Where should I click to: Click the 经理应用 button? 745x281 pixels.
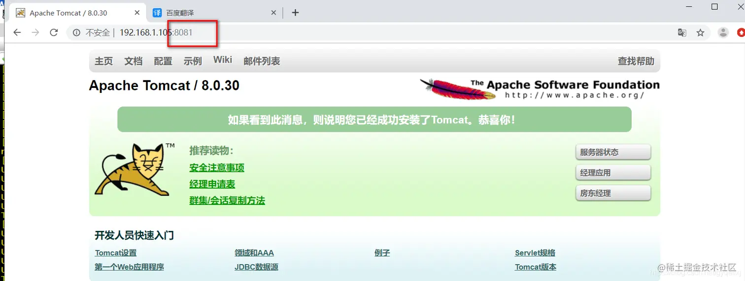(x=613, y=173)
